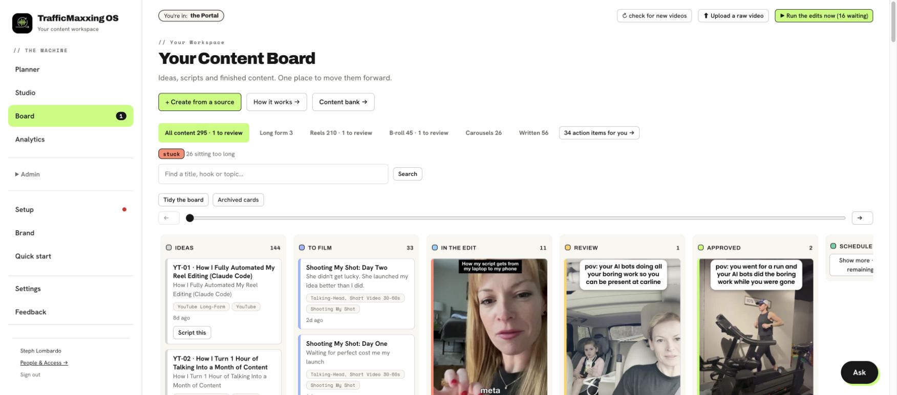Open the Content bank

(343, 102)
